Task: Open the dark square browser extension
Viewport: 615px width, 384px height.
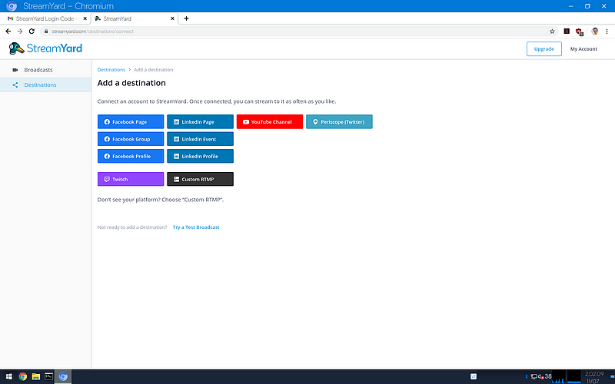Action: pos(567,31)
